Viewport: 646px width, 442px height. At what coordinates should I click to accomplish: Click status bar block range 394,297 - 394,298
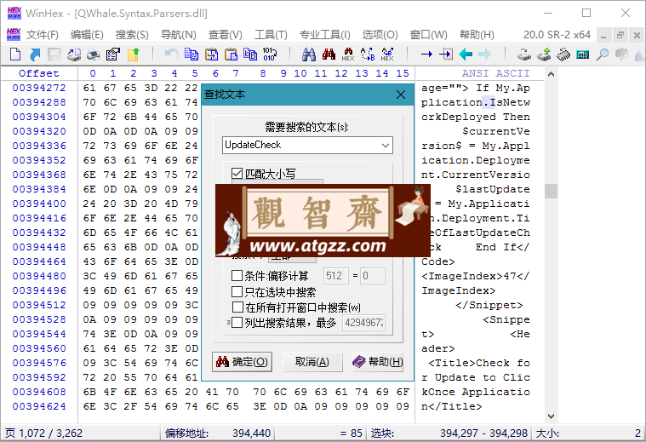click(483, 433)
